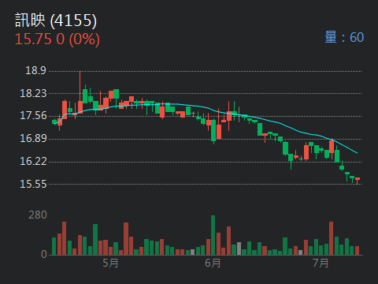Click the 15.55 price axis label
378x284 pixels.
click(x=33, y=184)
